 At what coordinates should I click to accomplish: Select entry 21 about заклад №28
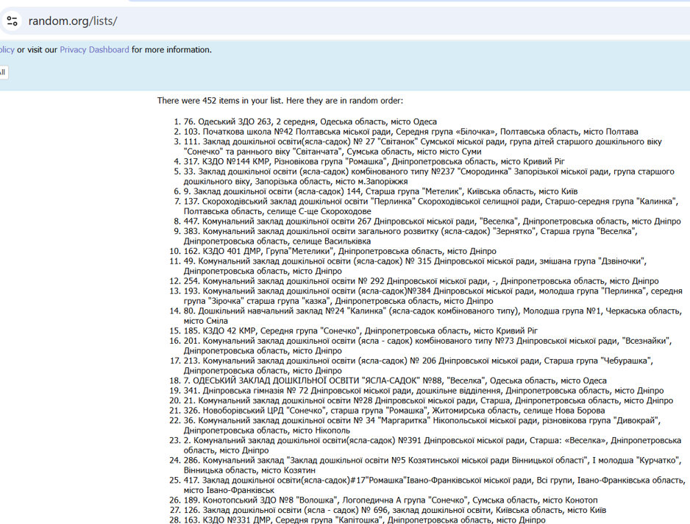coord(428,400)
